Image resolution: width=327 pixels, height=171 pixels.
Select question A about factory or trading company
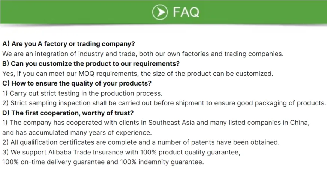[69, 44]
